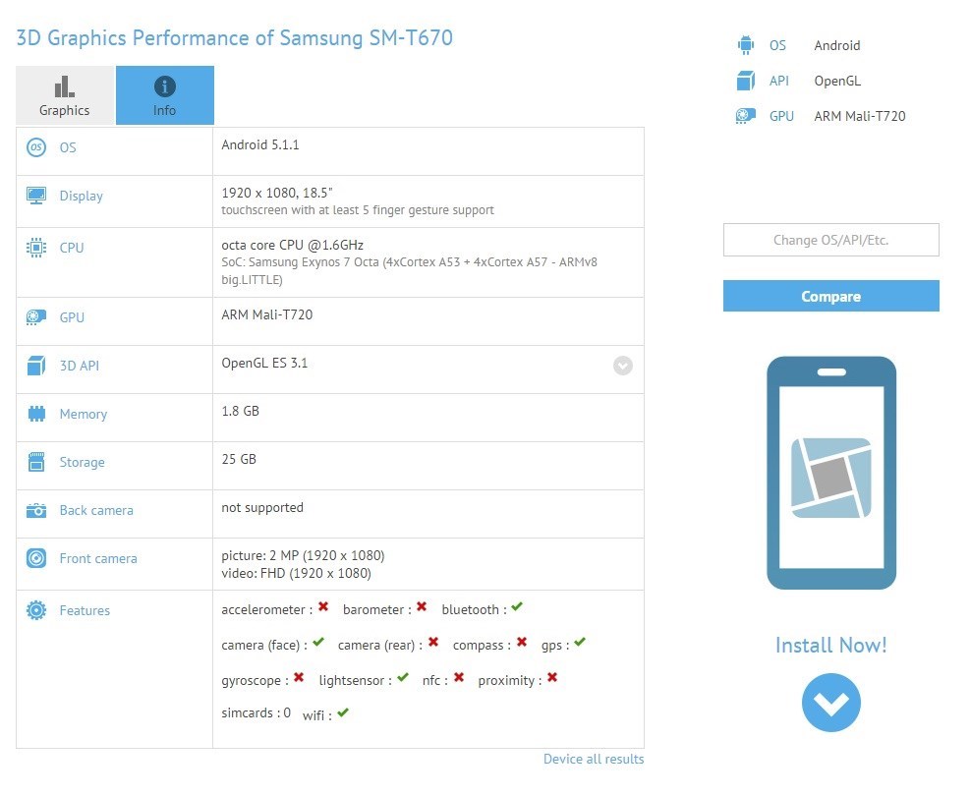
Task: Click the touchscreen gesture support text
Action: [358, 210]
